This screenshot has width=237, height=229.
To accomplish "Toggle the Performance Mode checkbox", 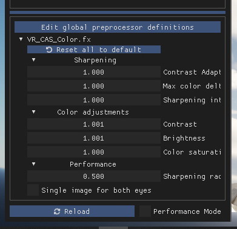I will point(145,211).
